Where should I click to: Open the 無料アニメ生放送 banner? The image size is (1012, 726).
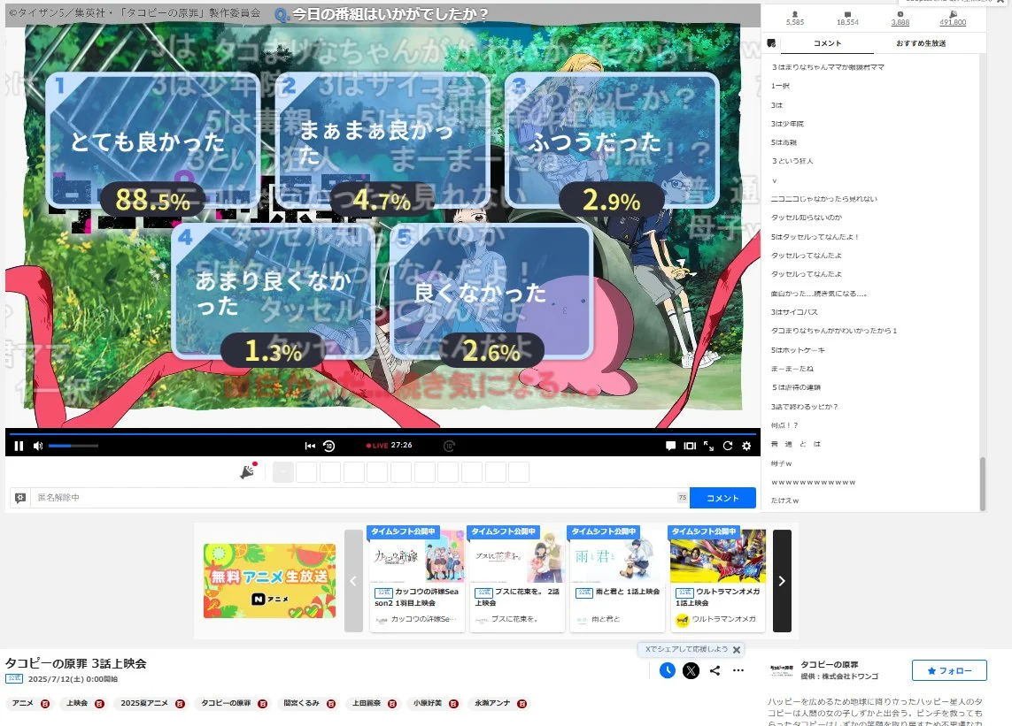[x=270, y=581]
